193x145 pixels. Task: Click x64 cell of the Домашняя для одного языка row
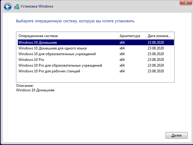[x=122, y=48]
